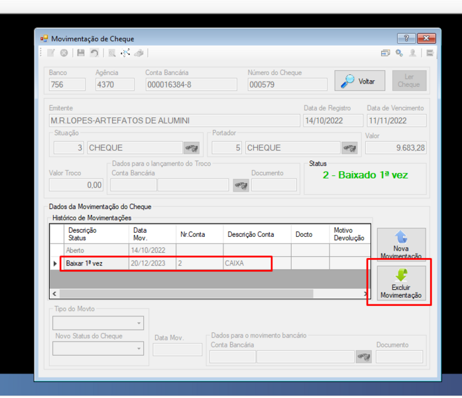Click the Valor Troco field 0,00
The image size is (462, 398).
76,185
